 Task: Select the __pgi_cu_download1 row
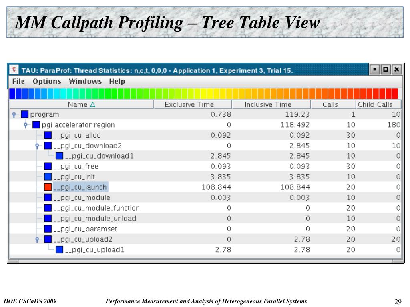click(205, 156)
